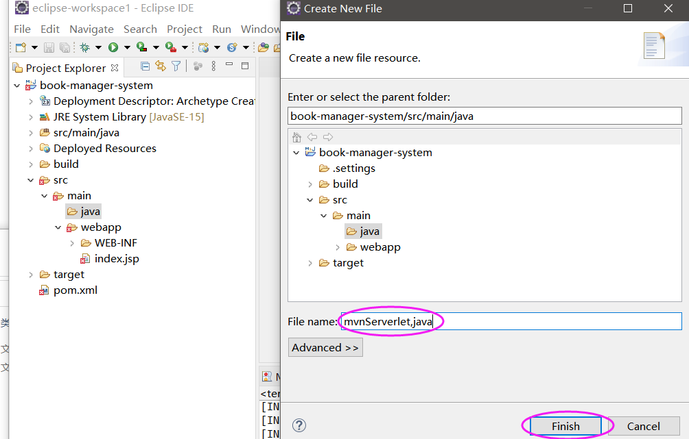This screenshot has width=689, height=439.
Task: Select java folder in Project Explorer
Action: [84, 212]
